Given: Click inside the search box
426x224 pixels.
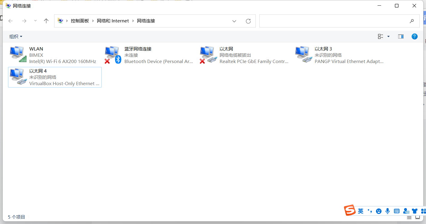Looking at the screenshot, I should (x=340, y=21).
